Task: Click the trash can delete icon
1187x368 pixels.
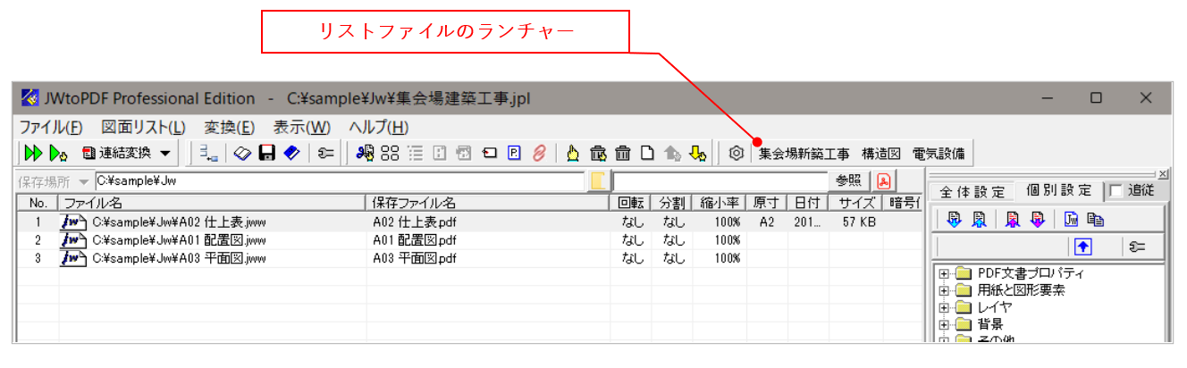Action: tap(623, 153)
